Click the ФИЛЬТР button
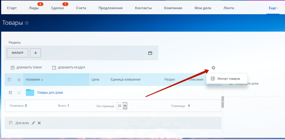 [18, 53]
